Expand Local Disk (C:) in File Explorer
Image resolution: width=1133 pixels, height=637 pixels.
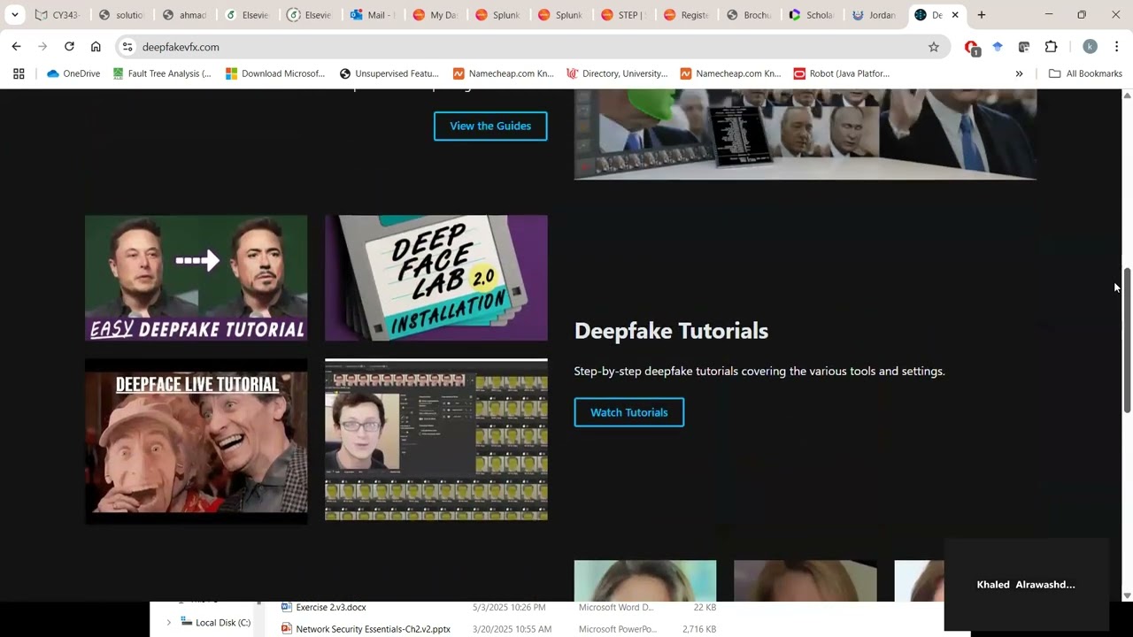pyautogui.click(x=168, y=623)
